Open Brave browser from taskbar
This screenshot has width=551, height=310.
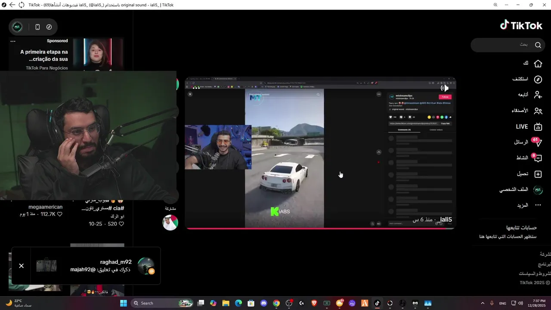(x=314, y=303)
